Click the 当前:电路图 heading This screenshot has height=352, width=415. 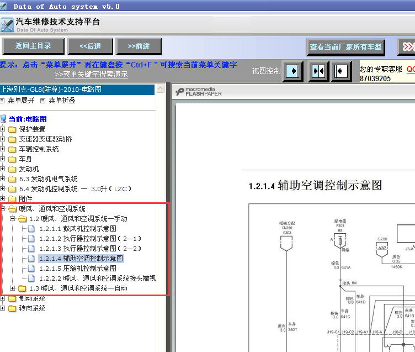click(x=28, y=119)
